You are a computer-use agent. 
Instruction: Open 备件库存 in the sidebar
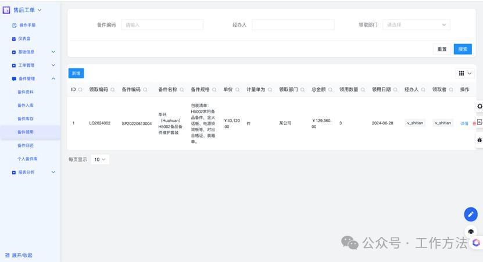click(26, 119)
